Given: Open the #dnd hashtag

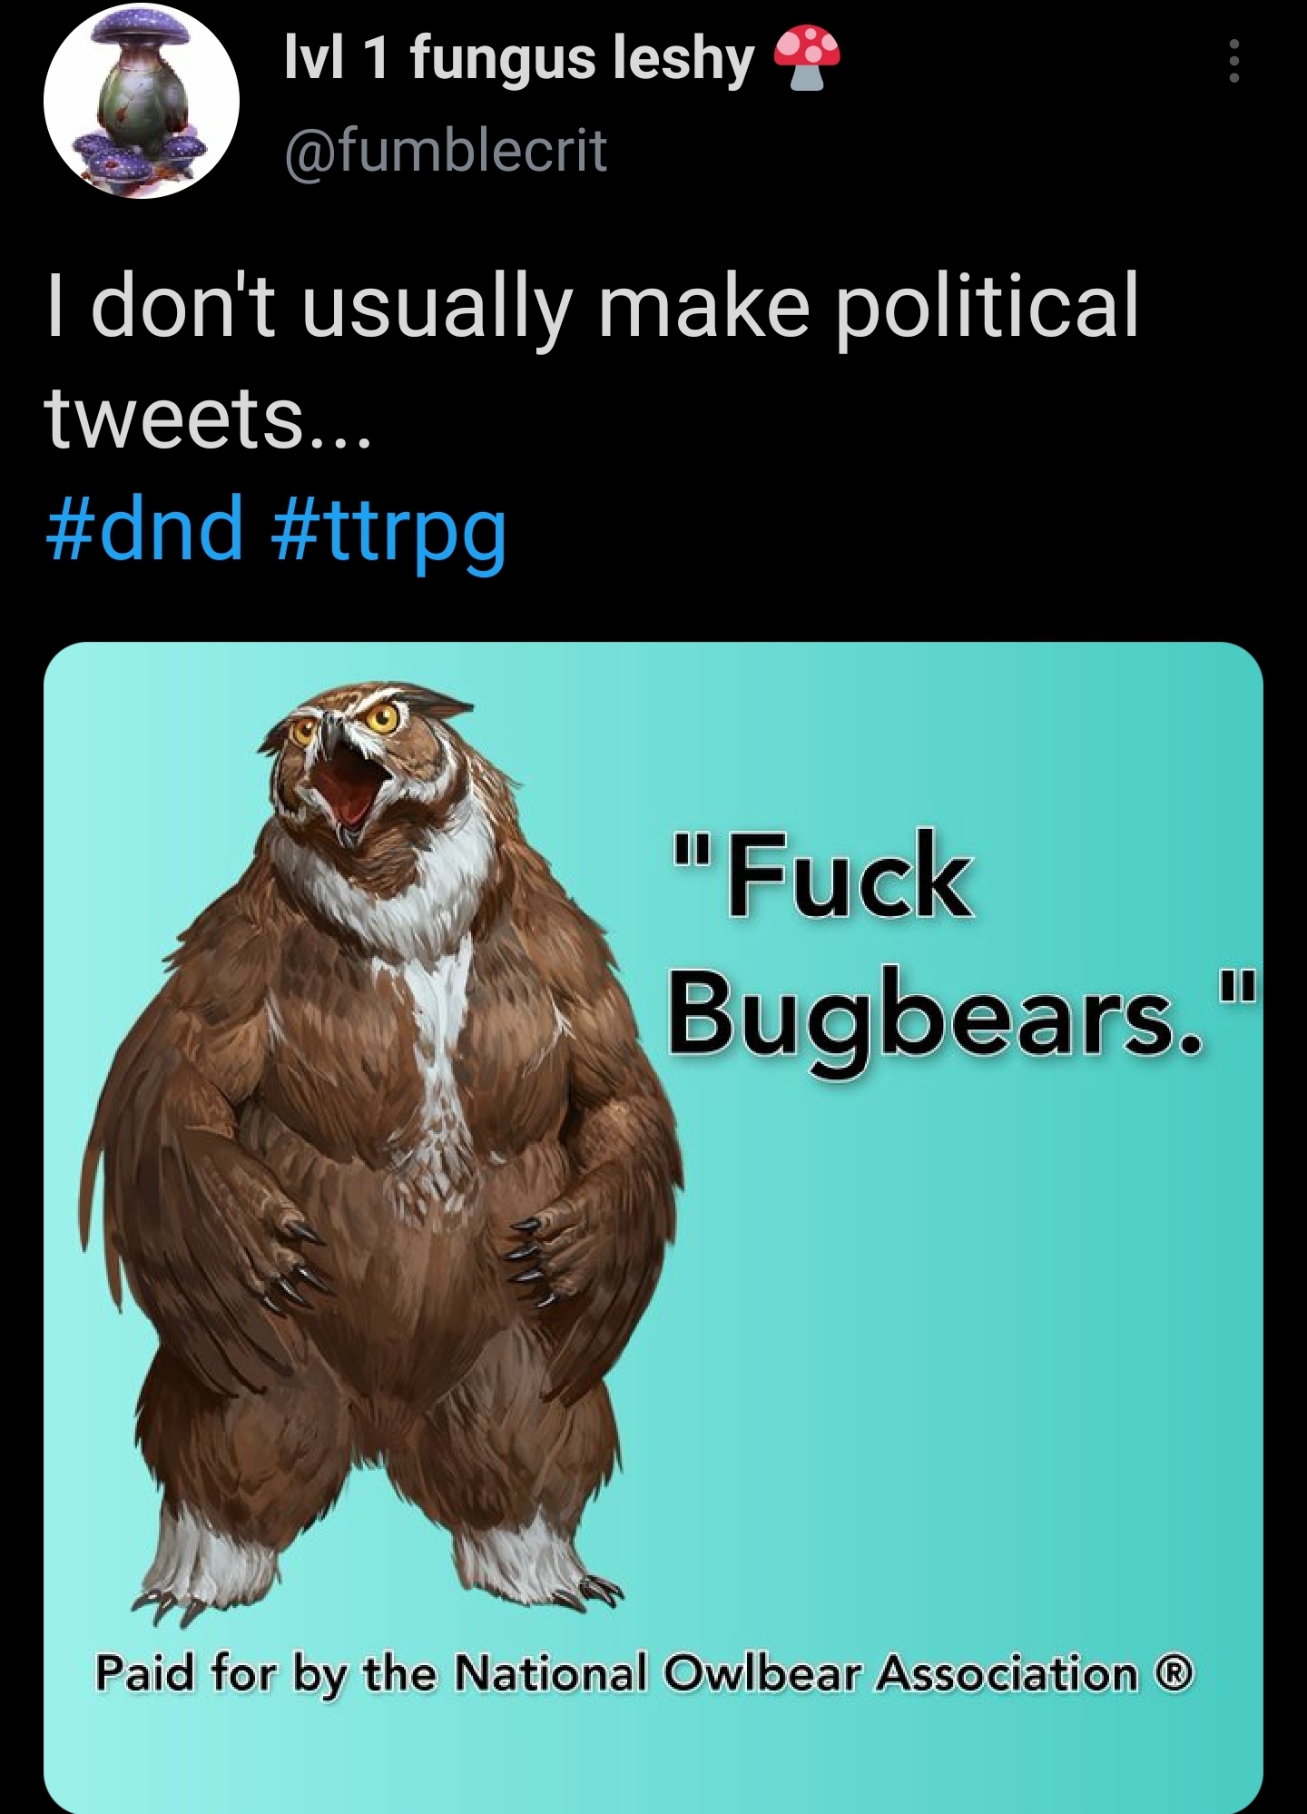Looking at the screenshot, I should click(145, 528).
